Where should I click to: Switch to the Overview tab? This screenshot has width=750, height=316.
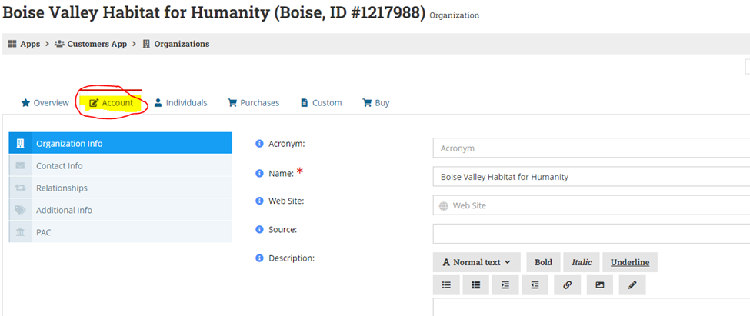click(45, 103)
